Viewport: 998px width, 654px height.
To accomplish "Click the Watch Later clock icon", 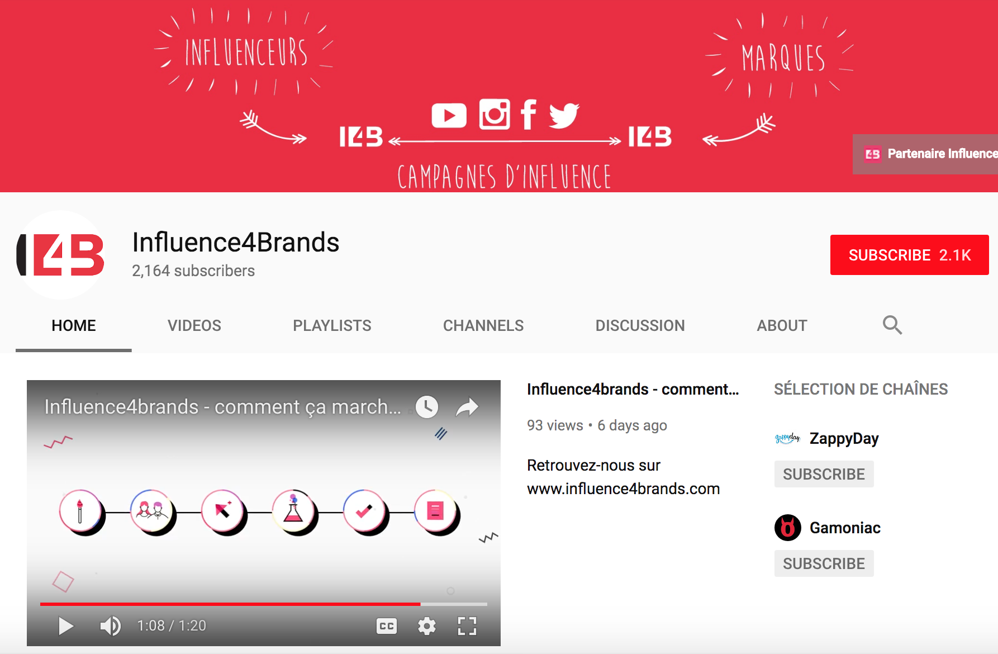I will tap(427, 407).
